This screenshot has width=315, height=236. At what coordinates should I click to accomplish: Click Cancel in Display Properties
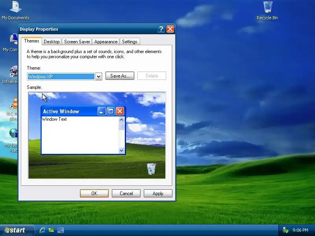coord(126,193)
